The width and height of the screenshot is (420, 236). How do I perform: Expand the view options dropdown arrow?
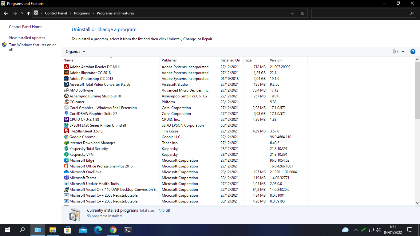403,52
